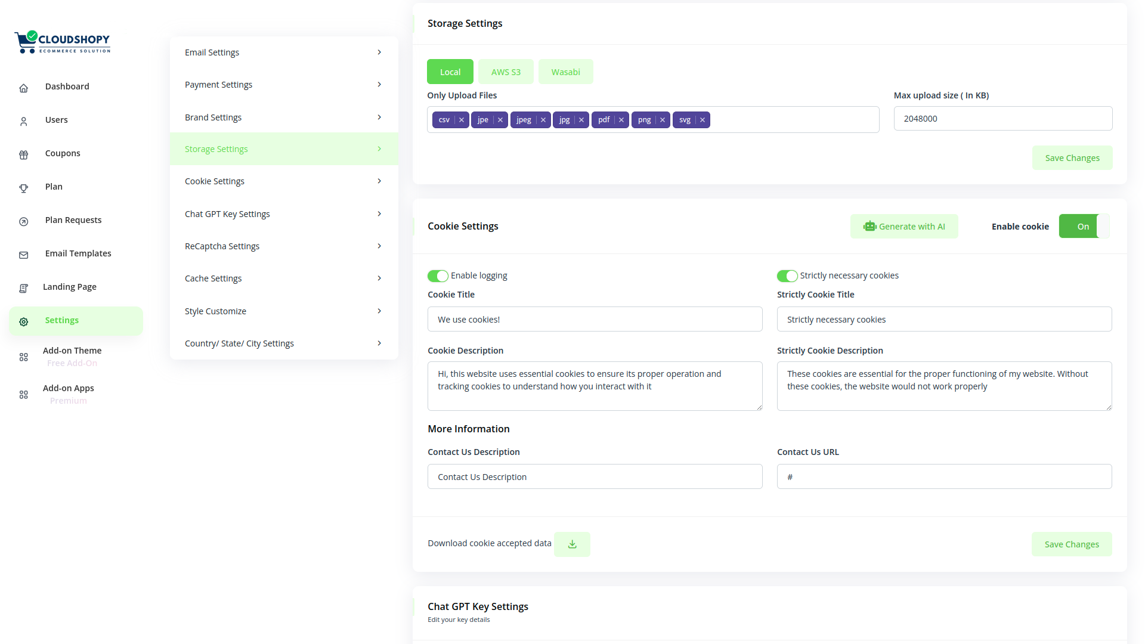The width and height of the screenshot is (1145, 644).
Task: Click the Coupons gift icon
Action: point(24,154)
